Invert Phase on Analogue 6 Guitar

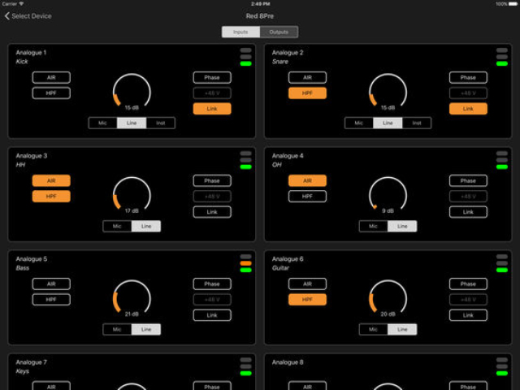click(468, 284)
